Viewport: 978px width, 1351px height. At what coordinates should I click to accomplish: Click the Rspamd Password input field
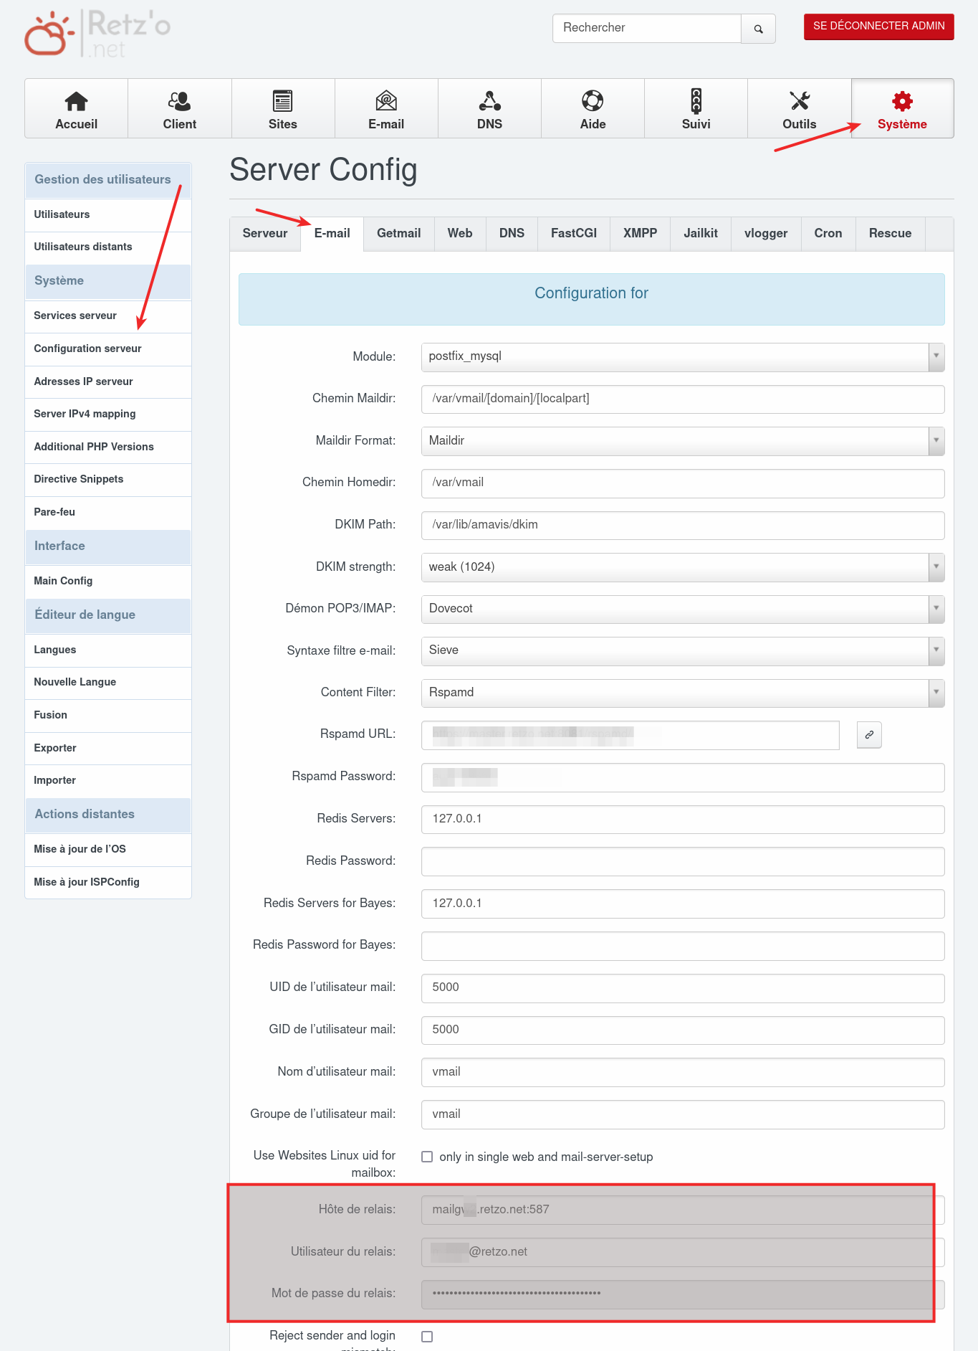click(683, 777)
